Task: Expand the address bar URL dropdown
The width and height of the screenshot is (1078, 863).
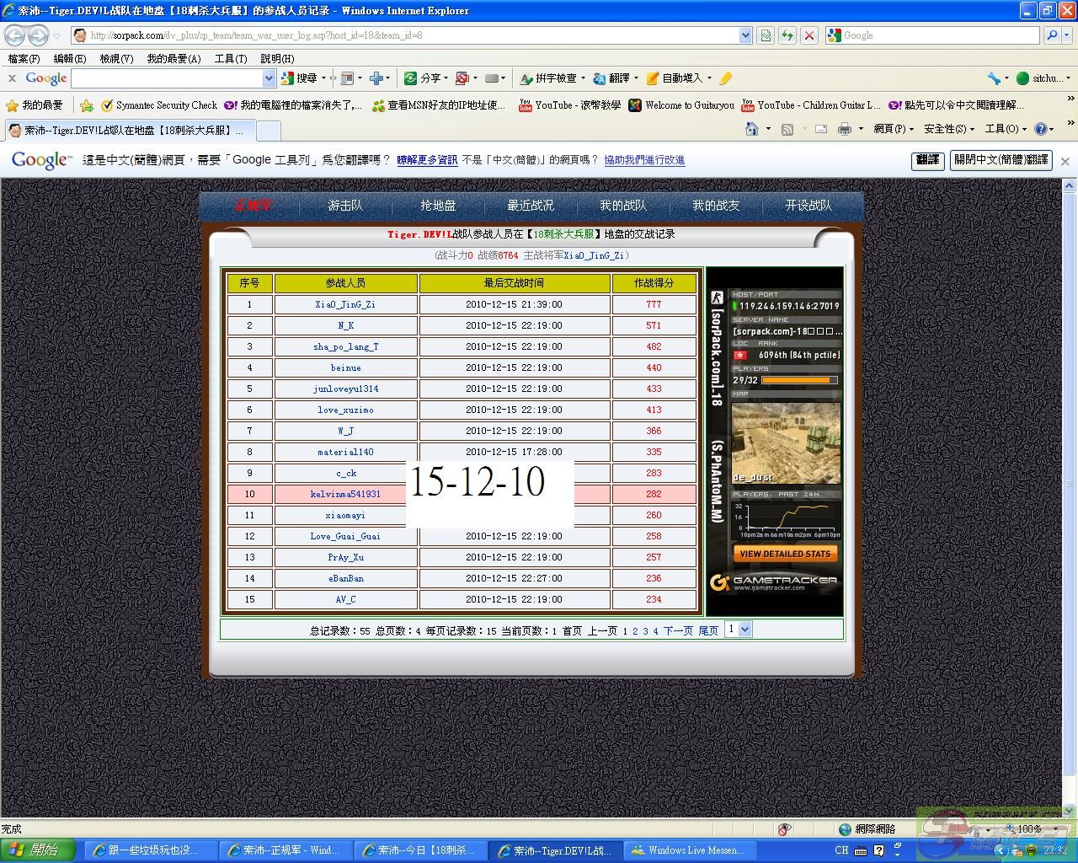Action: pyautogui.click(x=745, y=35)
